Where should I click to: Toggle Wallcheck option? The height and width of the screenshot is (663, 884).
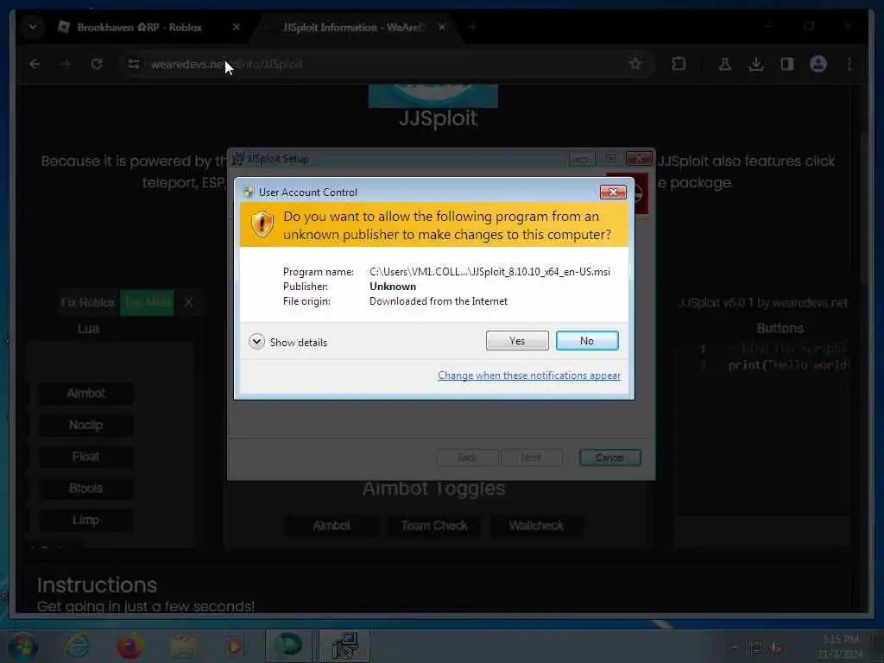pos(536,526)
